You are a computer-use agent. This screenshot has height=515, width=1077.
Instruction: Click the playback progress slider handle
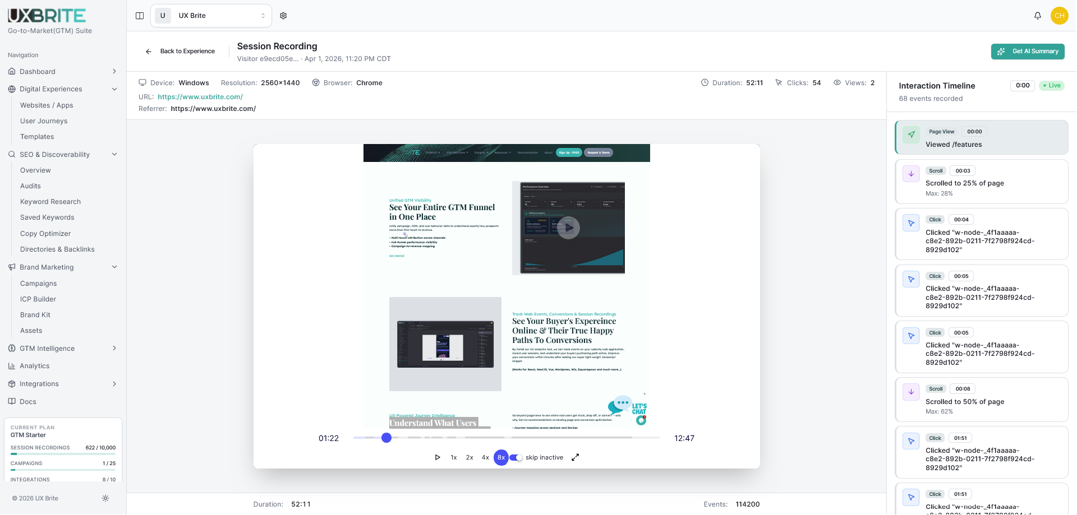pyautogui.click(x=386, y=438)
